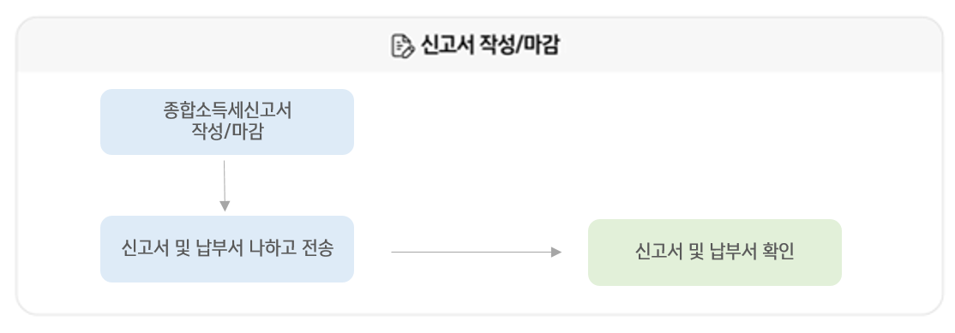Click the horizontal line of the right arrow
This screenshot has height=333, width=955.
pyautogui.click(x=471, y=253)
